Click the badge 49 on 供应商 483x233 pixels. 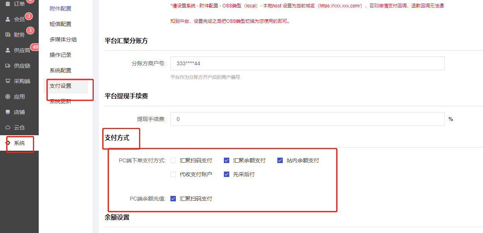[x=35, y=47]
